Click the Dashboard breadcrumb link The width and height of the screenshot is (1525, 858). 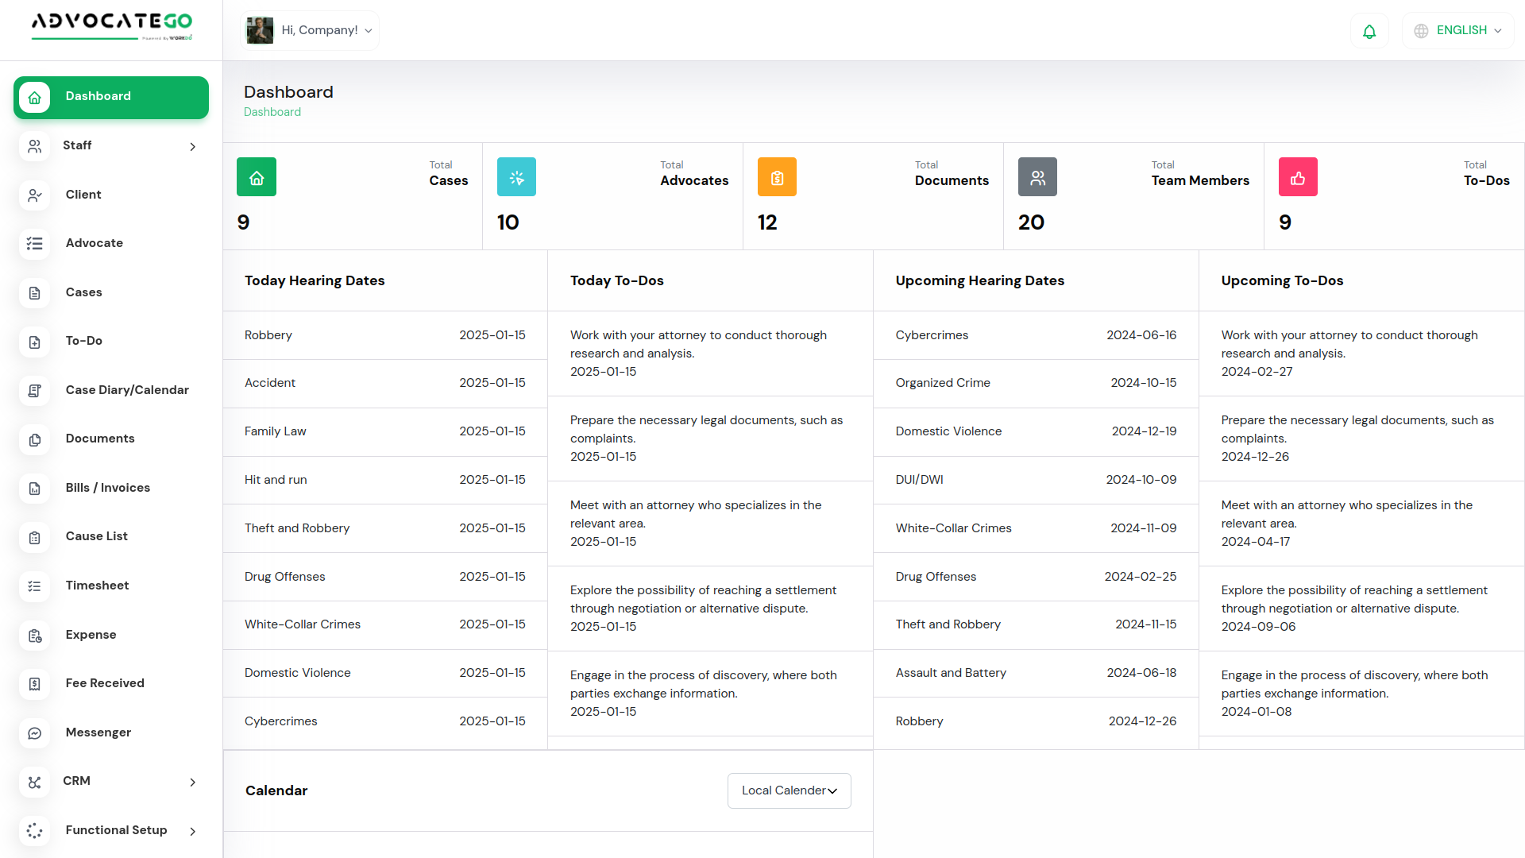(272, 112)
